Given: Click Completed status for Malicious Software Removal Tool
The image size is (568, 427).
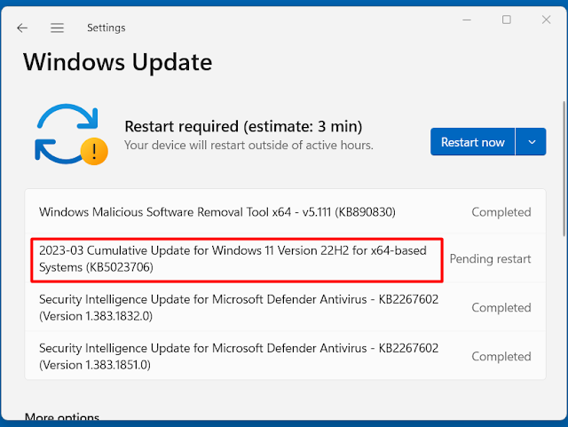Looking at the screenshot, I should 501,212.
